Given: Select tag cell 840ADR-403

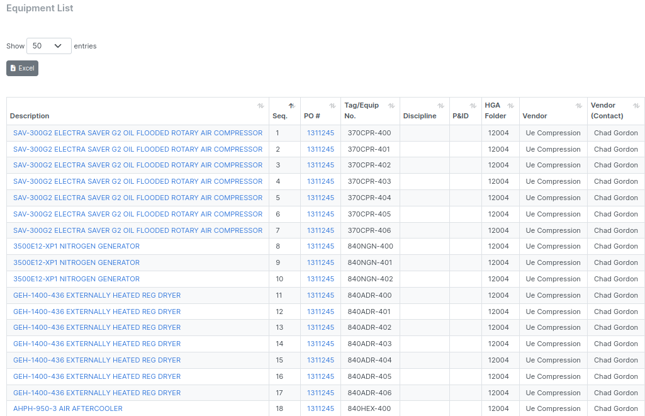Looking at the screenshot, I should click(369, 344).
